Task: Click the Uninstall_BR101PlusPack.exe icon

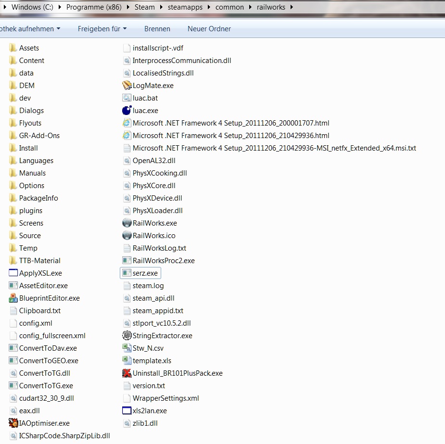Action: pos(127,373)
